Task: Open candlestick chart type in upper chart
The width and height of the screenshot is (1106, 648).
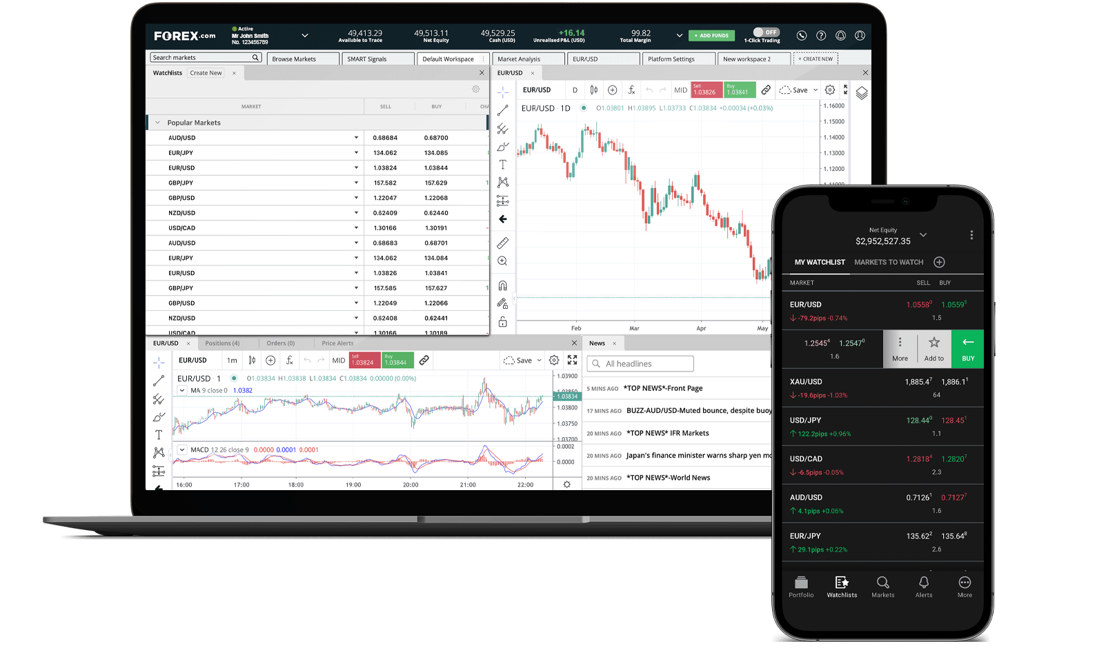Action: (594, 90)
